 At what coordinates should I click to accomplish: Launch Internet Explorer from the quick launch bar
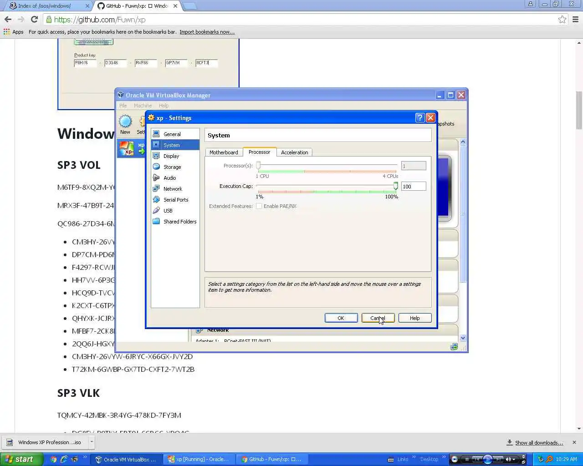[x=64, y=459]
